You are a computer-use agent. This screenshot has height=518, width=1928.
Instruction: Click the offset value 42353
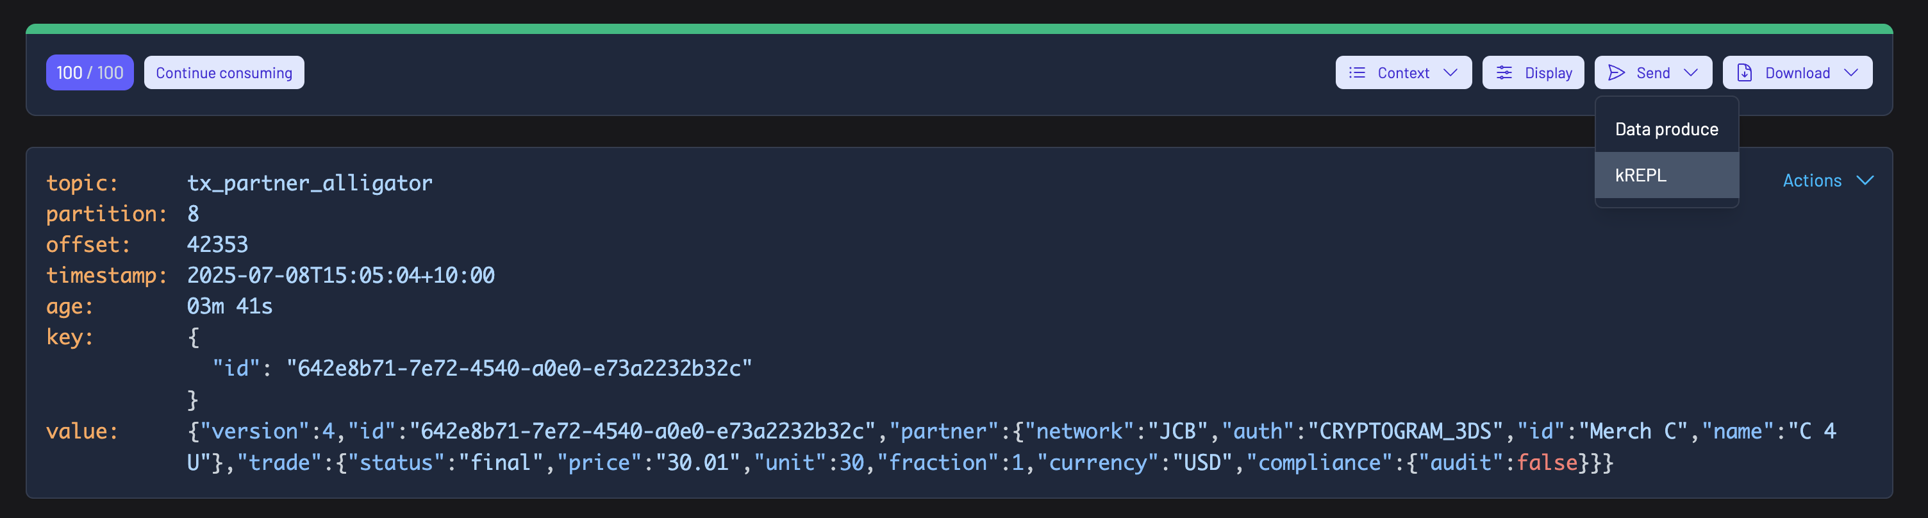tap(217, 245)
